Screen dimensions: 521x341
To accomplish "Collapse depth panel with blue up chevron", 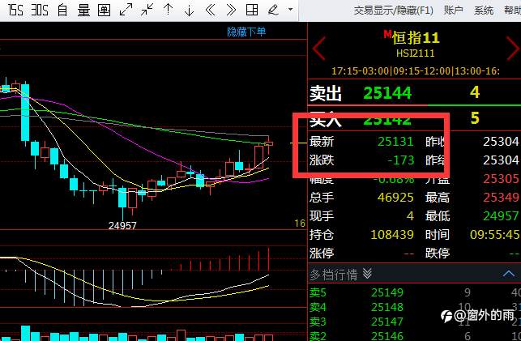I will click(x=508, y=274).
